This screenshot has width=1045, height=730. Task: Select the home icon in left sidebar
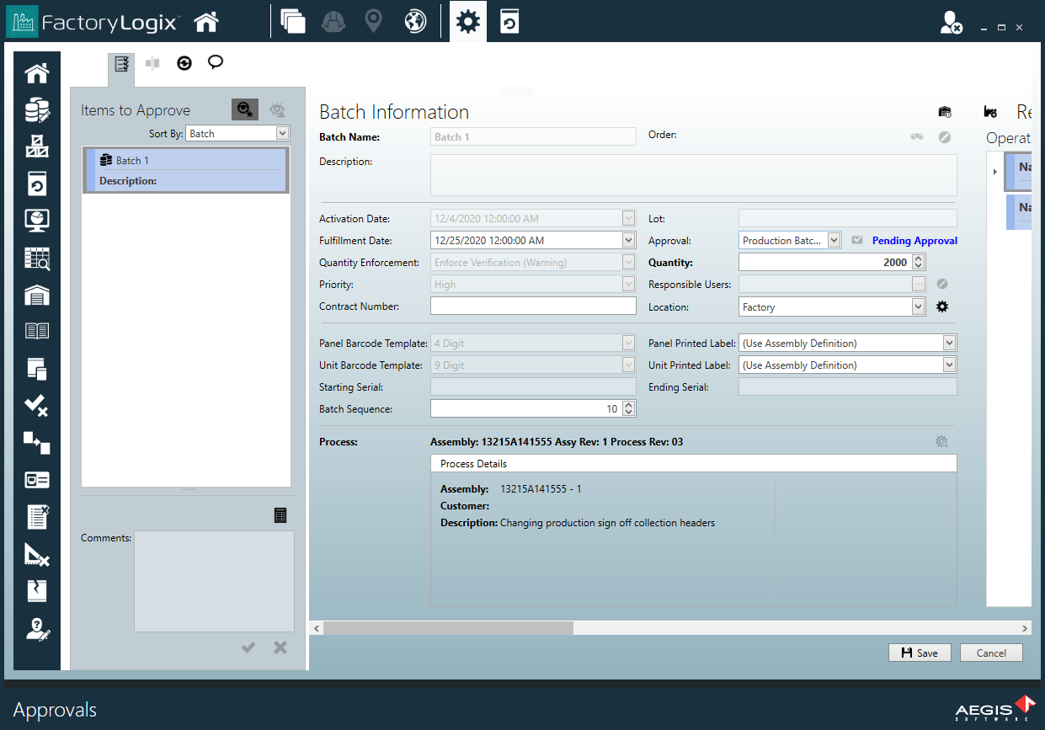click(x=37, y=73)
